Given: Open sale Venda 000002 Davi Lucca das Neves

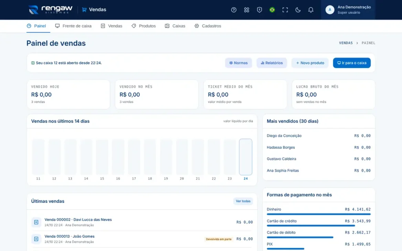Looking at the screenshot, I should (142, 222).
